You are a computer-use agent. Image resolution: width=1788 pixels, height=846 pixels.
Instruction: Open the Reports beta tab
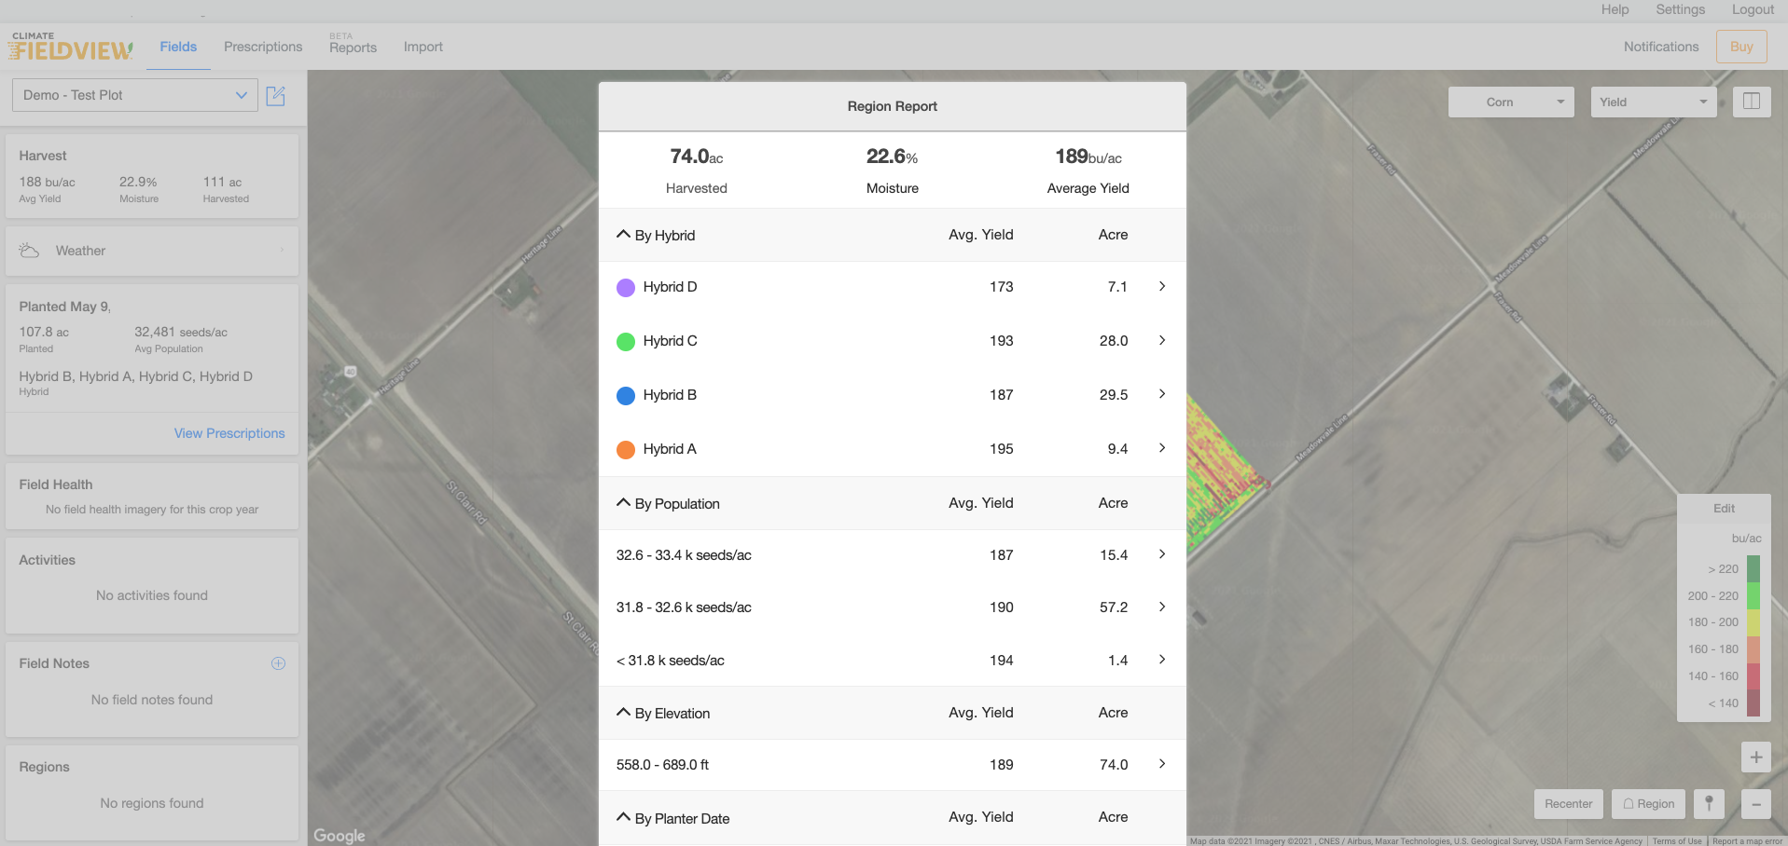coord(353,45)
